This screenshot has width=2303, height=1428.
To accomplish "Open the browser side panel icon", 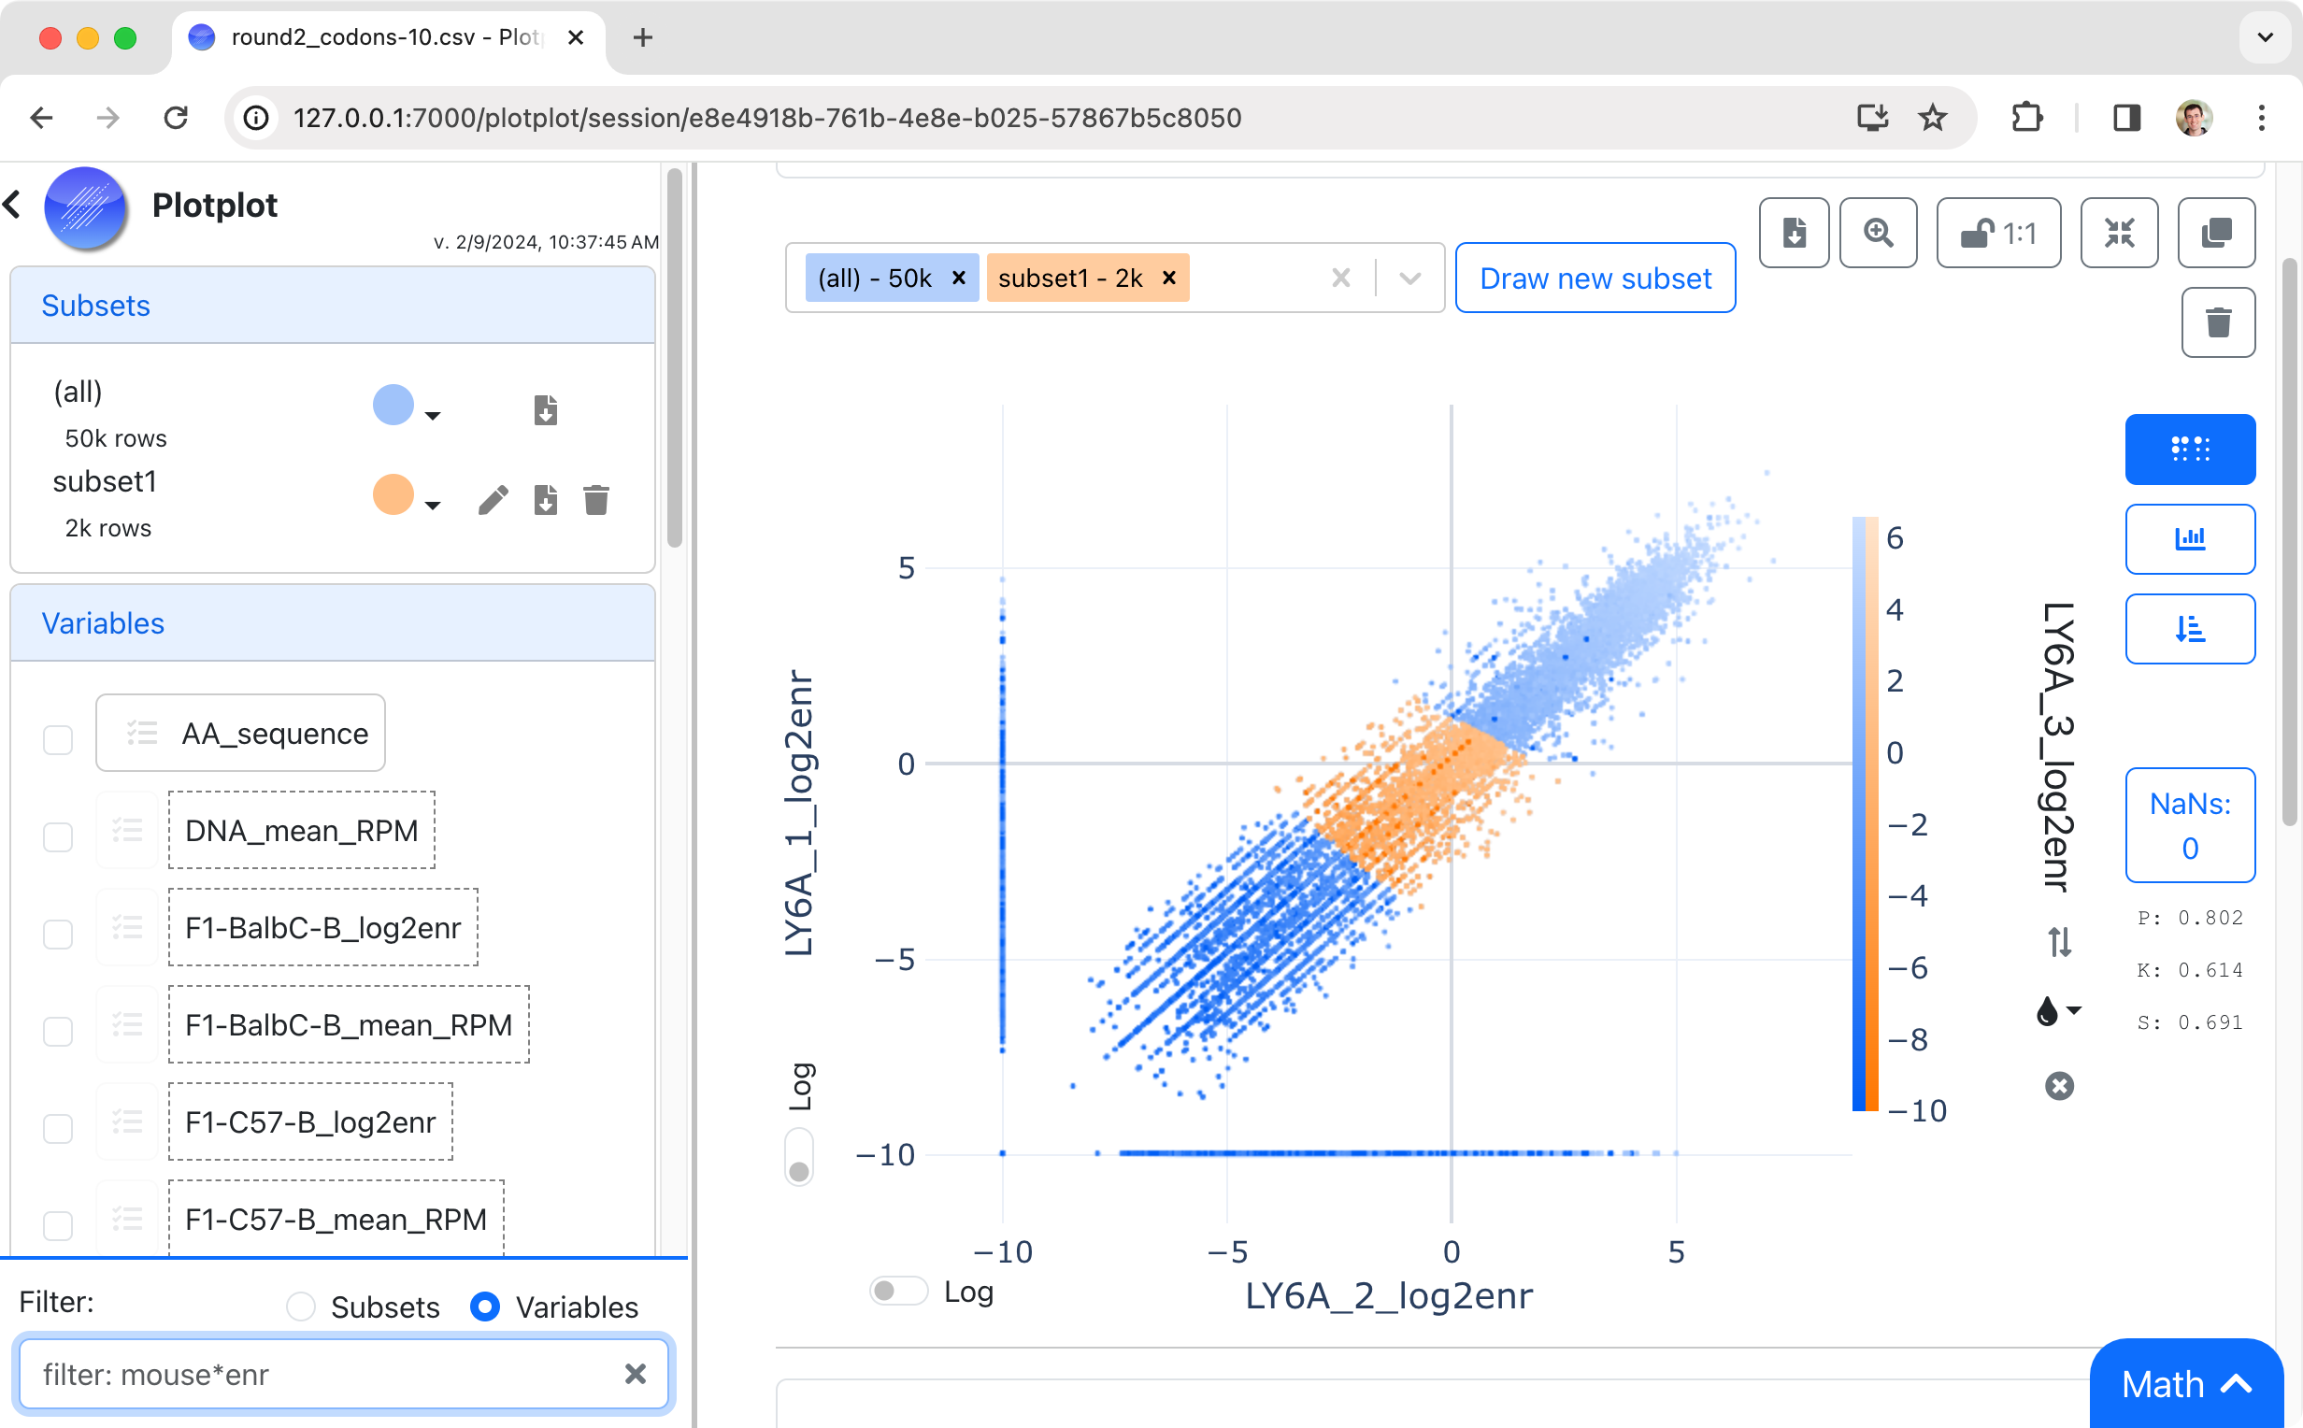I will pyautogui.click(x=2126, y=118).
